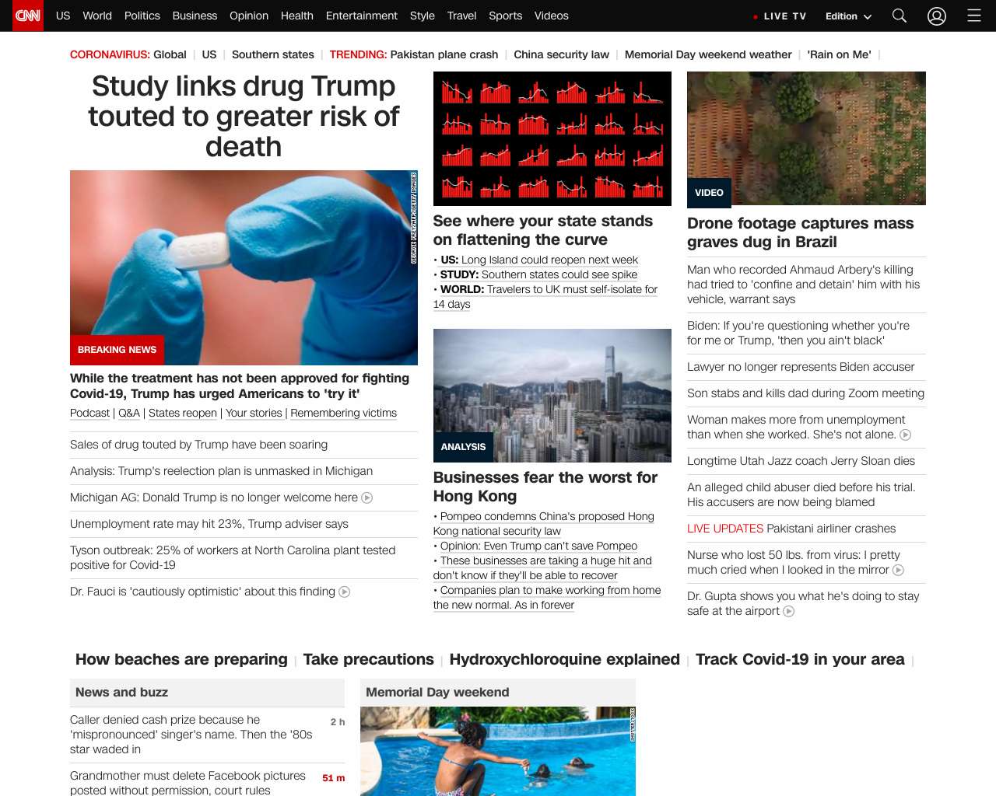This screenshot has width=996, height=796.
Task: Open the Your stories link
Action: click(x=254, y=413)
